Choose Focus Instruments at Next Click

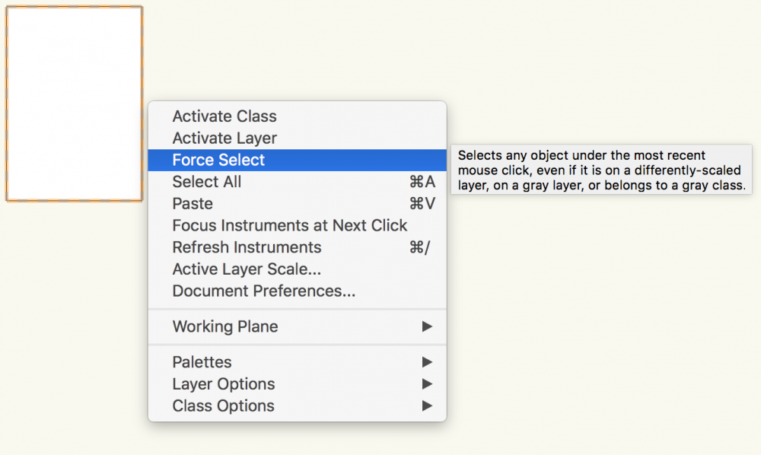tap(290, 226)
